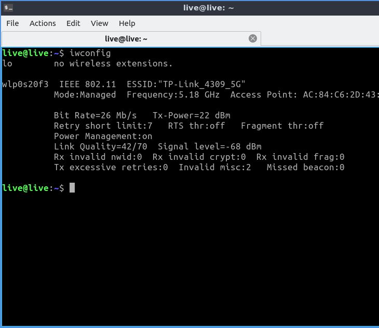Click the window title 'live@live: ~'
The image size is (379, 328).
click(208, 8)
